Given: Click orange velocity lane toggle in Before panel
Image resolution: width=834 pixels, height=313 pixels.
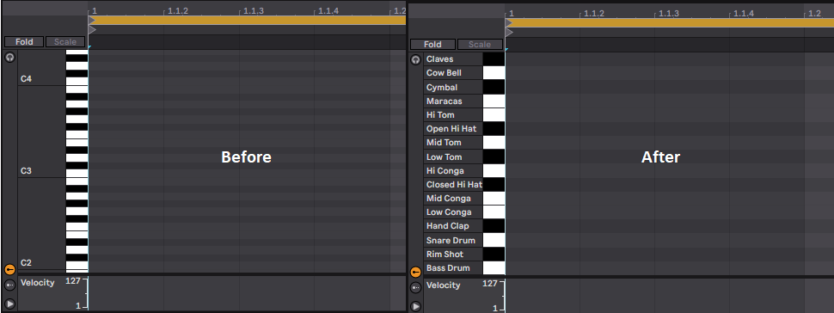Looking at the screenshot, I should (x=9, y=269).
